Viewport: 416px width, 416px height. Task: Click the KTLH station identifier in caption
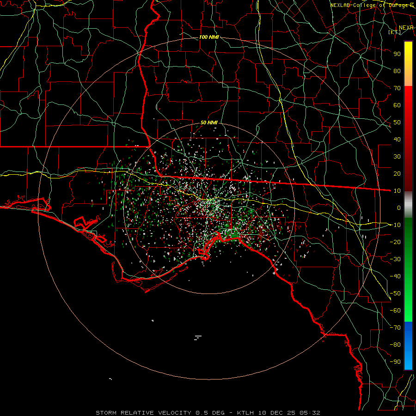pos(245,413)
